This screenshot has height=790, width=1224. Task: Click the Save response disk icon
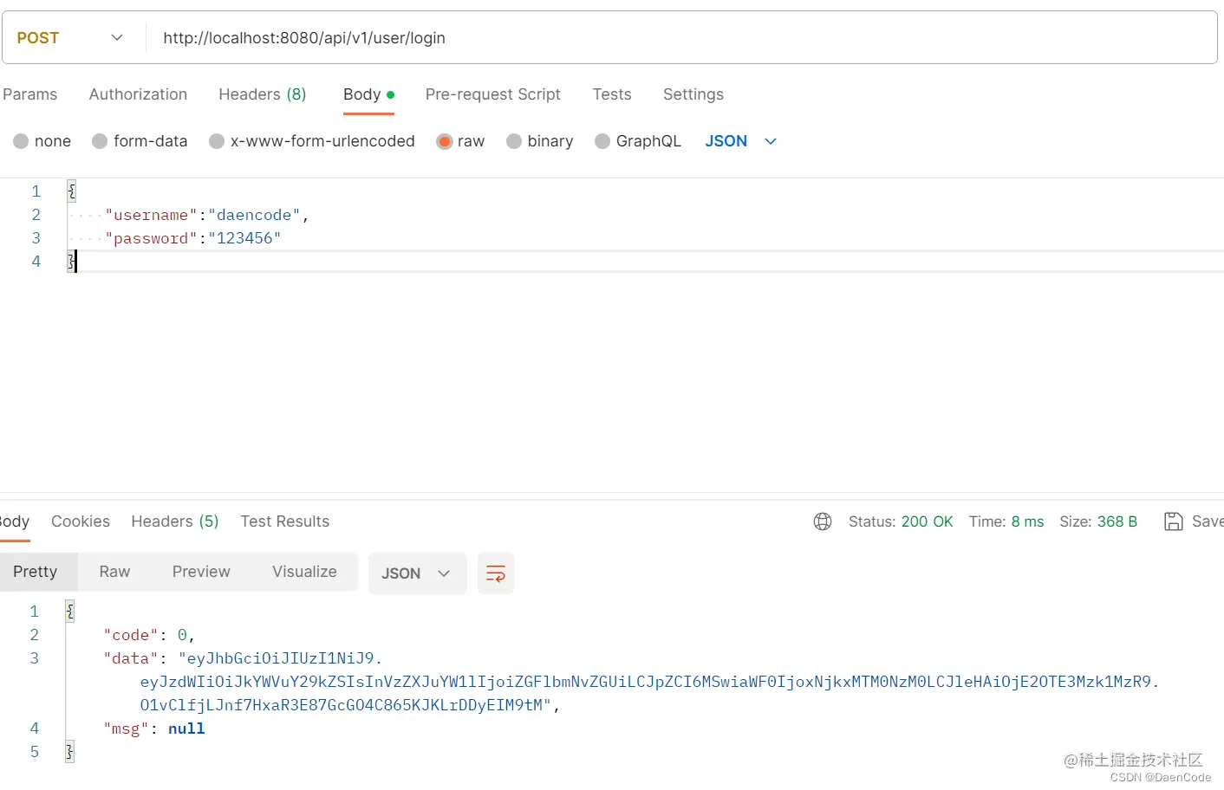click(x=1173, y=521)
